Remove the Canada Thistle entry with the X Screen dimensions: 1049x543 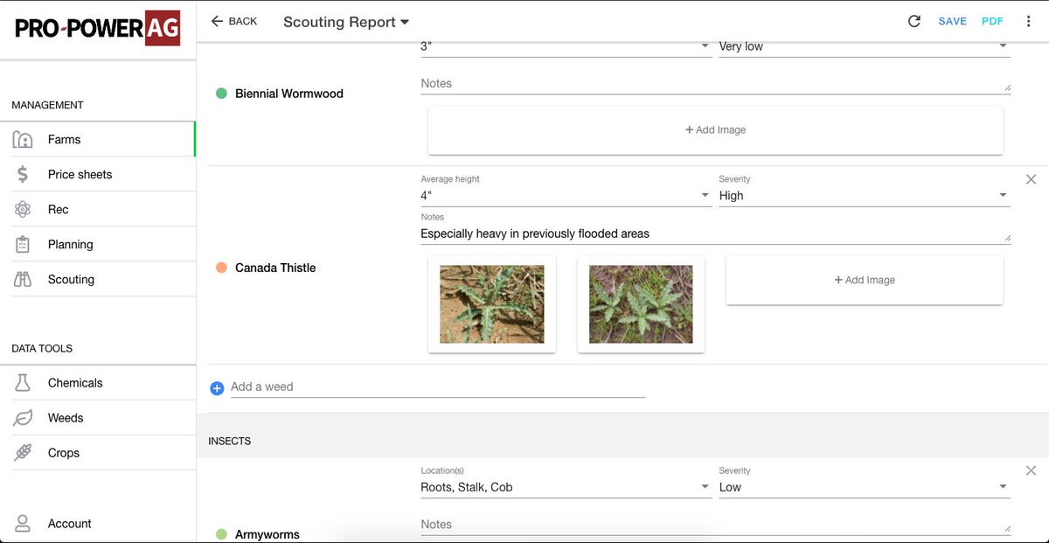pos(1031,179)
